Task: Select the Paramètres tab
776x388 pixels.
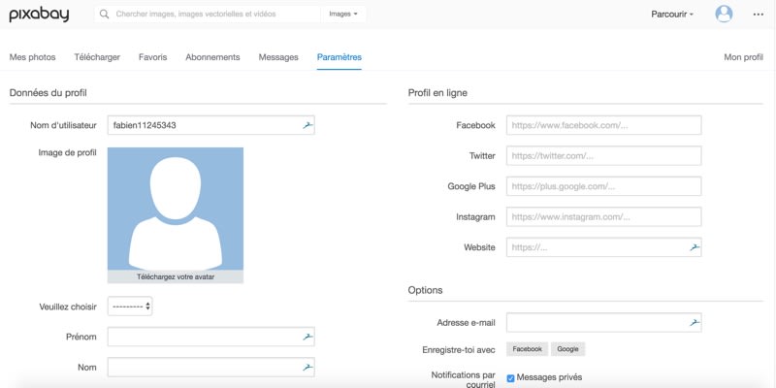Action: [x=339, y=57]
